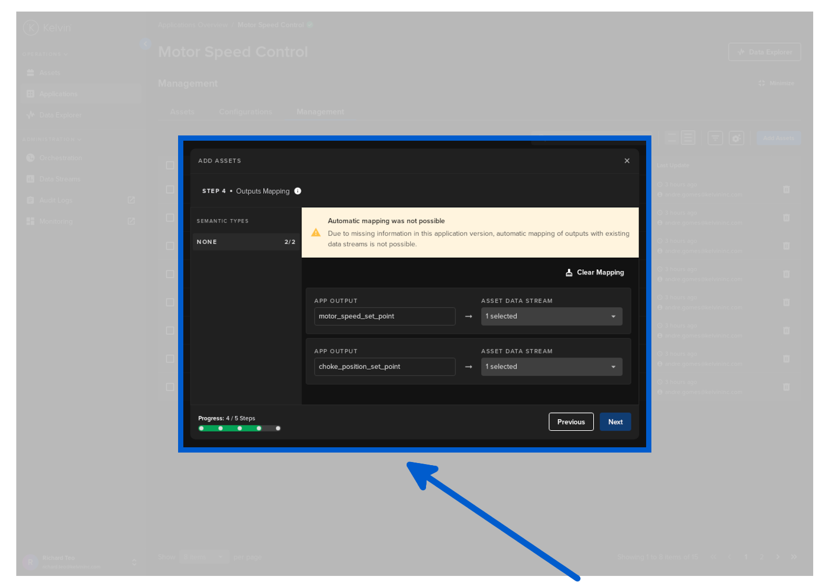Open the table settings gear icon
The width and height of the screenshot is (830, 588).
tap(736, 138)
